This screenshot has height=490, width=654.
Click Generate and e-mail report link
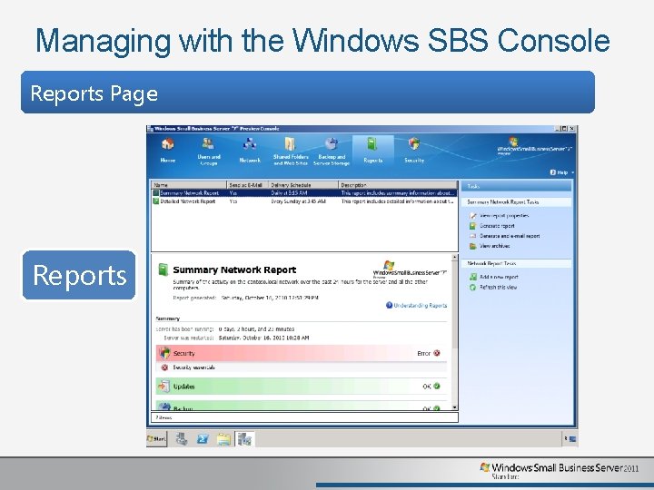(x=510, y=236)
